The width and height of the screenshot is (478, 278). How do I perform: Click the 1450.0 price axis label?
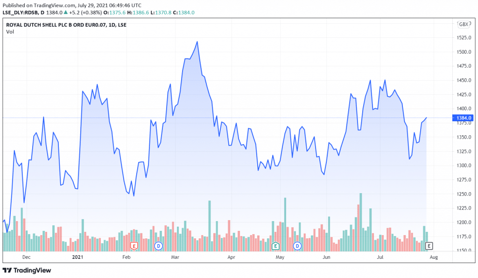click(464, 80)
